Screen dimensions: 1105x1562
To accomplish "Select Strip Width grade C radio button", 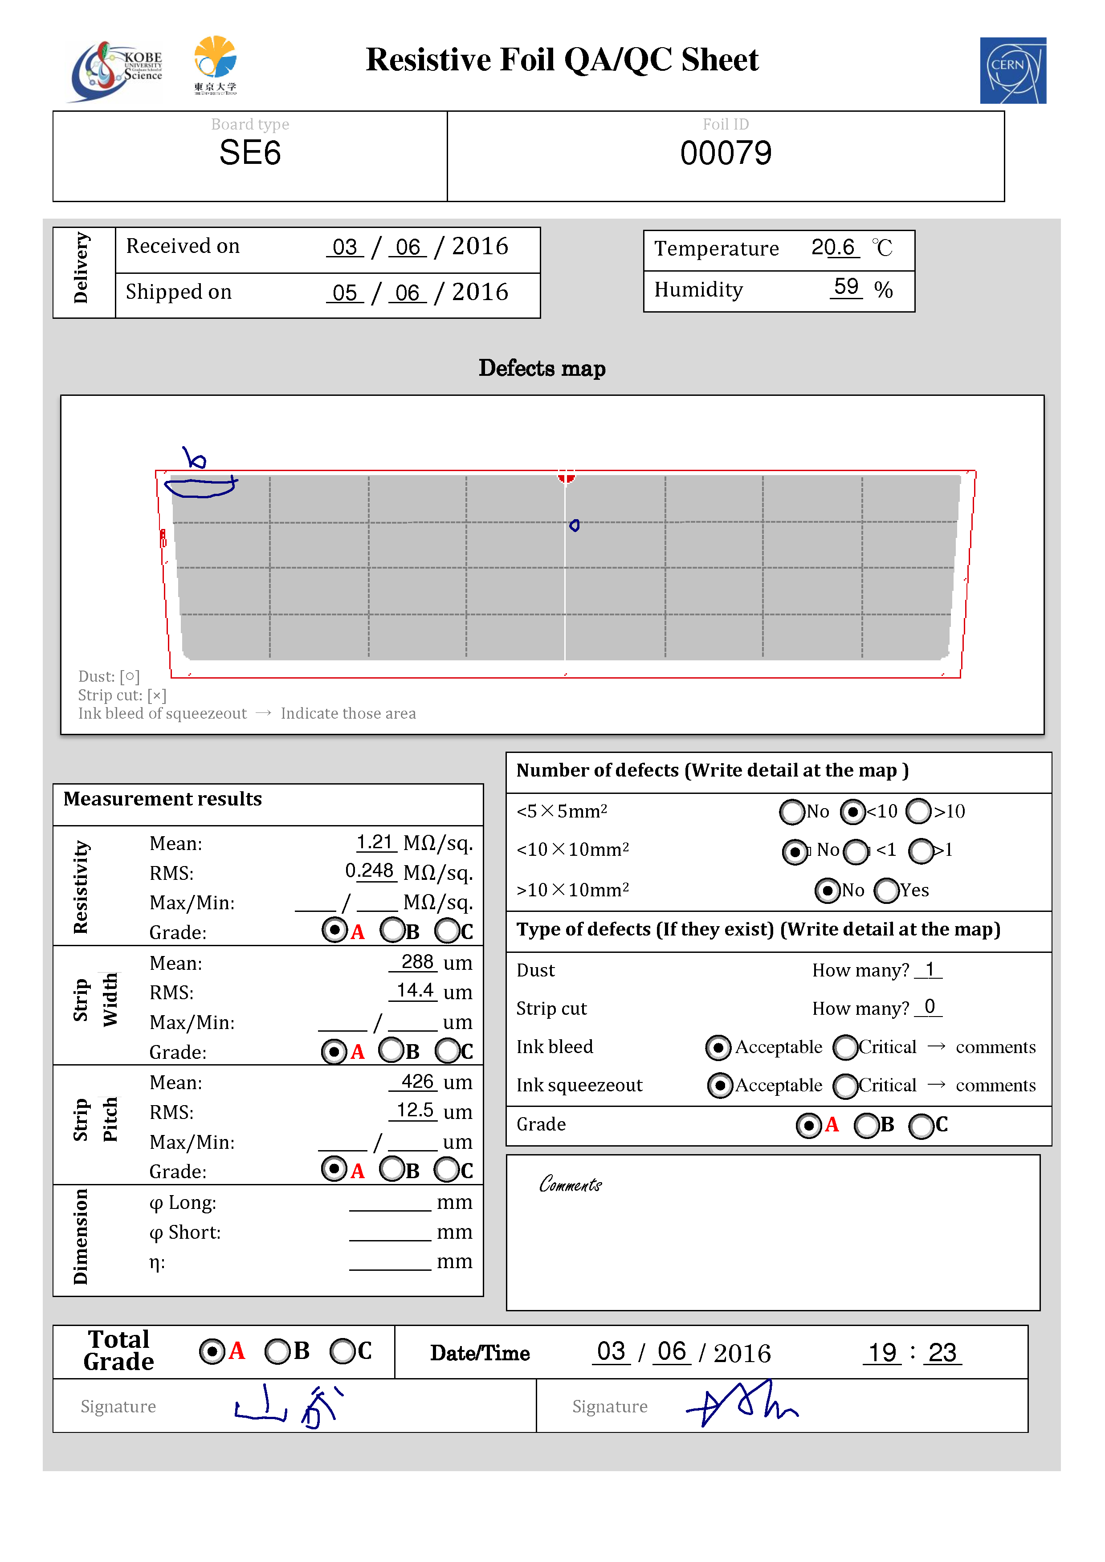I will pyautogui.click(x=448, y=1050).
